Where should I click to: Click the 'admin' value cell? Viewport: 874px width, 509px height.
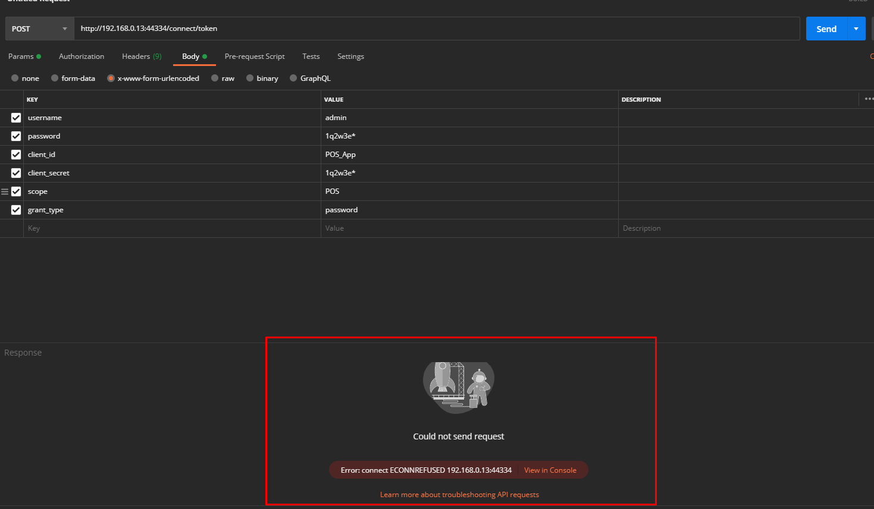[x=469, y=118]
